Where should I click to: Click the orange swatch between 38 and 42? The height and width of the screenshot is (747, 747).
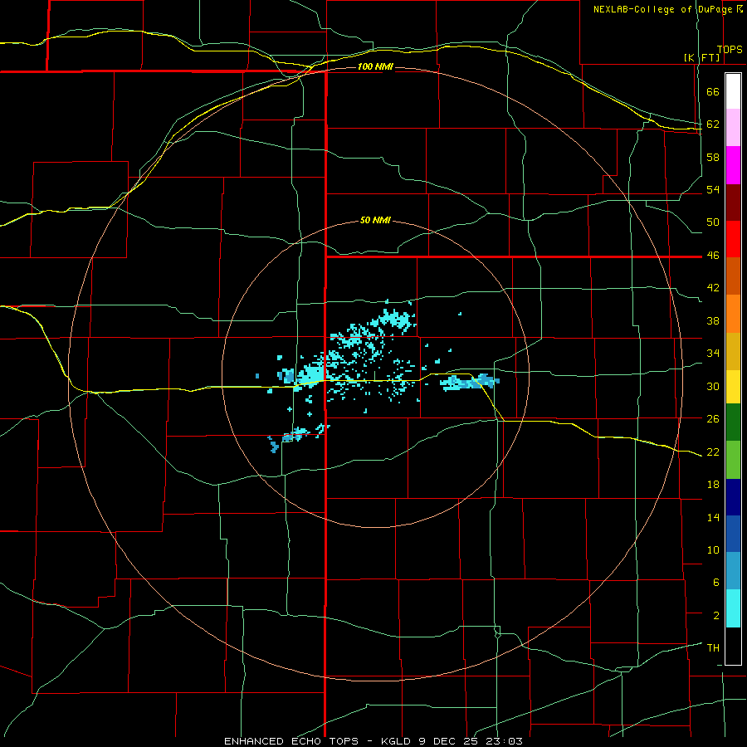pyautogui.click(x=733, y=314)
